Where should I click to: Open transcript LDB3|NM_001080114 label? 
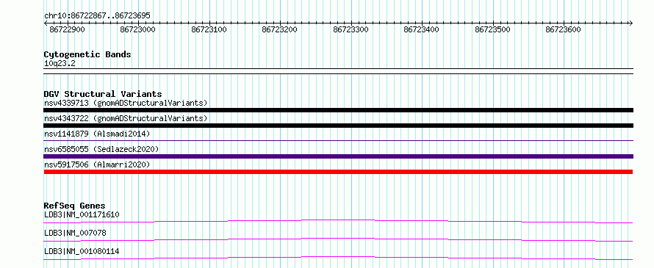[x=82, y=252]
